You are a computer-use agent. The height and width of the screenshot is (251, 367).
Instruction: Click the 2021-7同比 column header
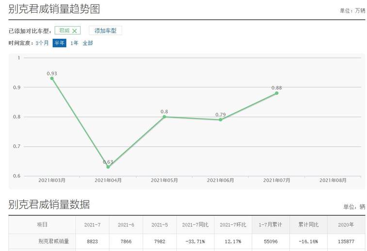point(195,225)
